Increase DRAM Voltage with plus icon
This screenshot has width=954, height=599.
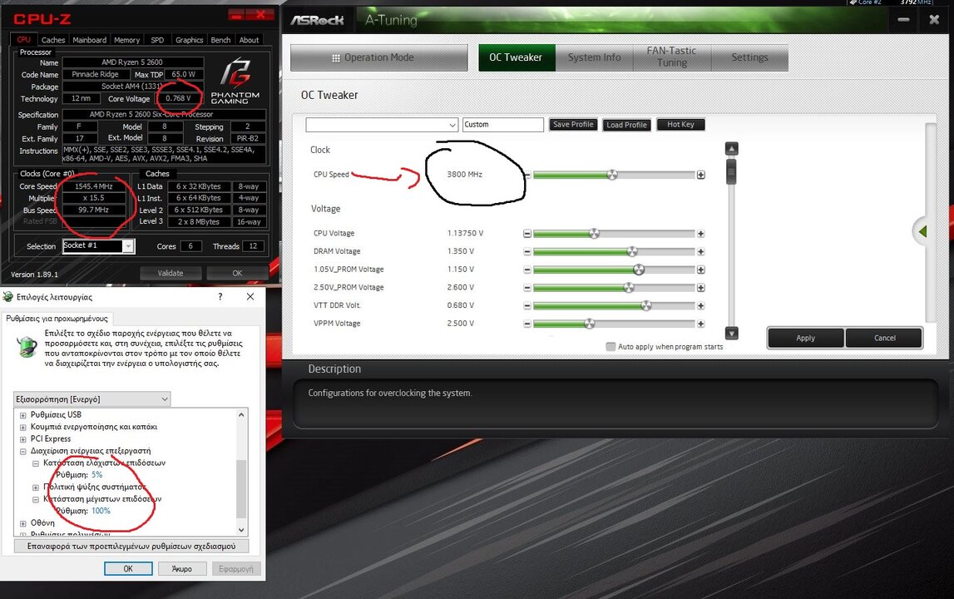click(x=701, y=252)
